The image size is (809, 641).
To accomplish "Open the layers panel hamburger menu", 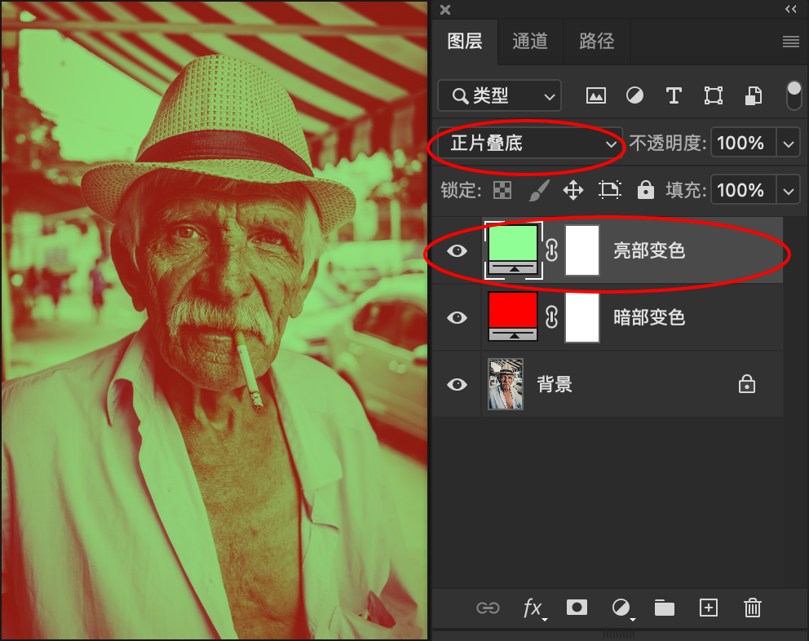I will click(790, 42).
